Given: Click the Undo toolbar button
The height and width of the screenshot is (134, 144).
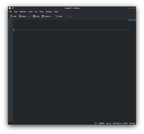Looking at the screenshot, I should (59, 16).
